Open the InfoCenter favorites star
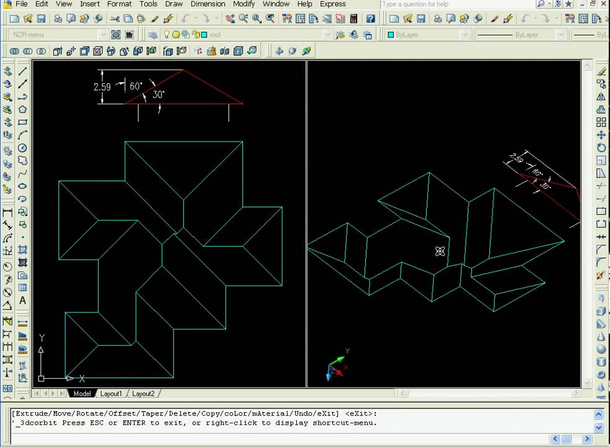610x447 pixels. click(568, 4)
